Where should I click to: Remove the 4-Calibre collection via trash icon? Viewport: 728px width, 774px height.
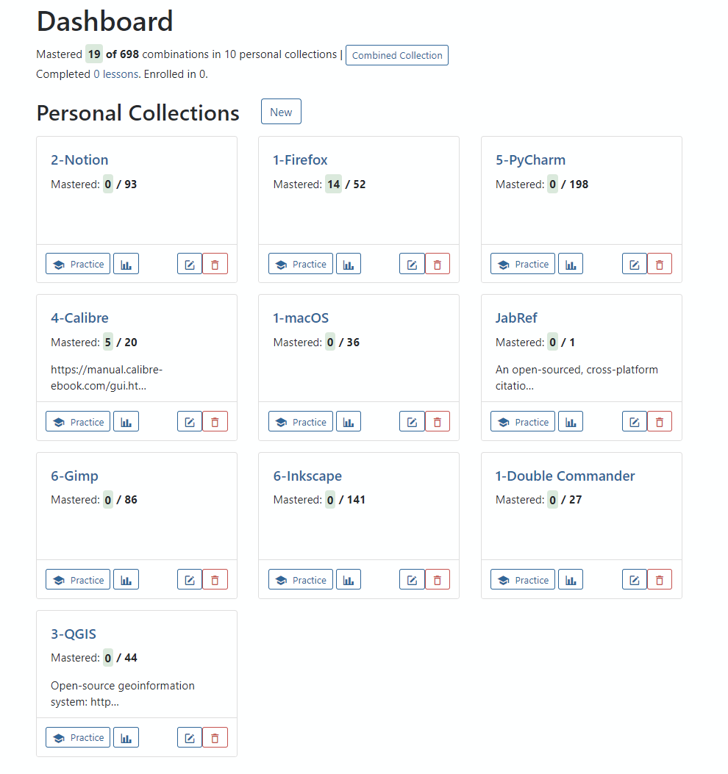(215, 422)
